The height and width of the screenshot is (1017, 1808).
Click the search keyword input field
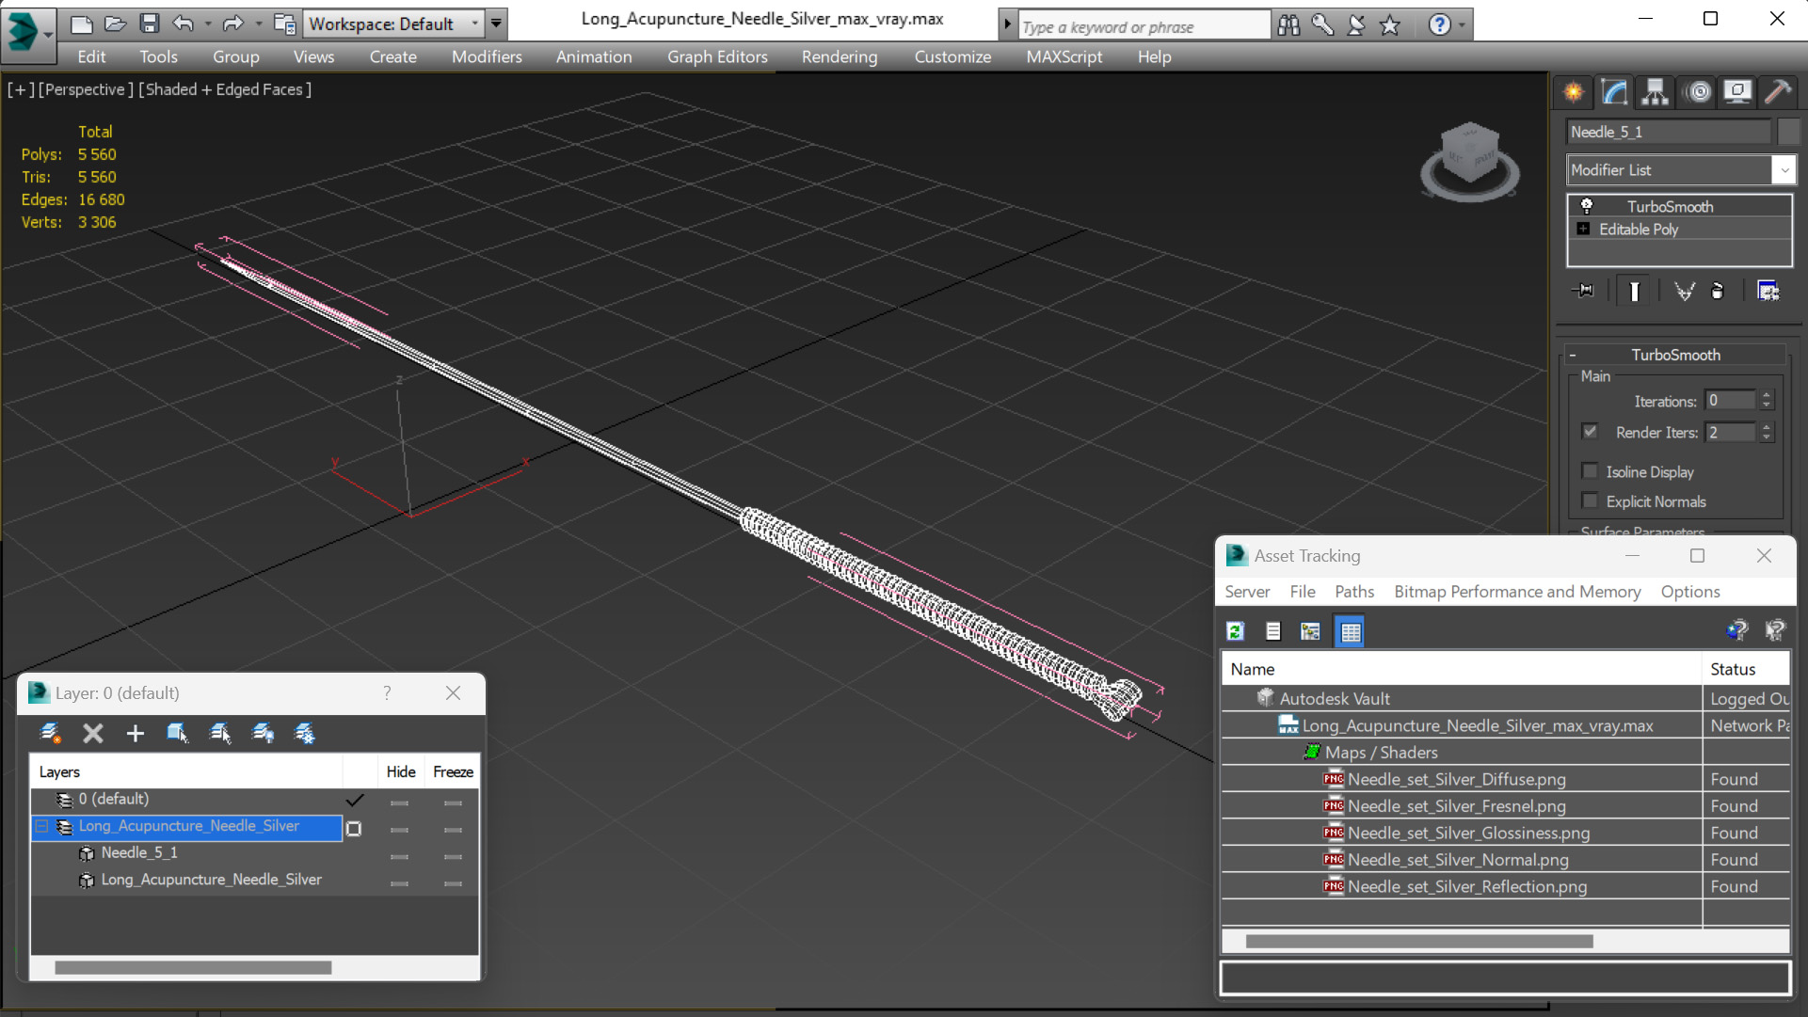tap(1144, 26)
